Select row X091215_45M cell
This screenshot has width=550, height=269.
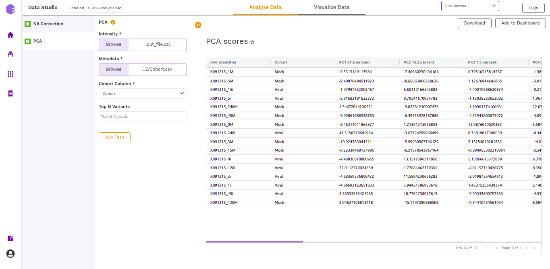238,116
